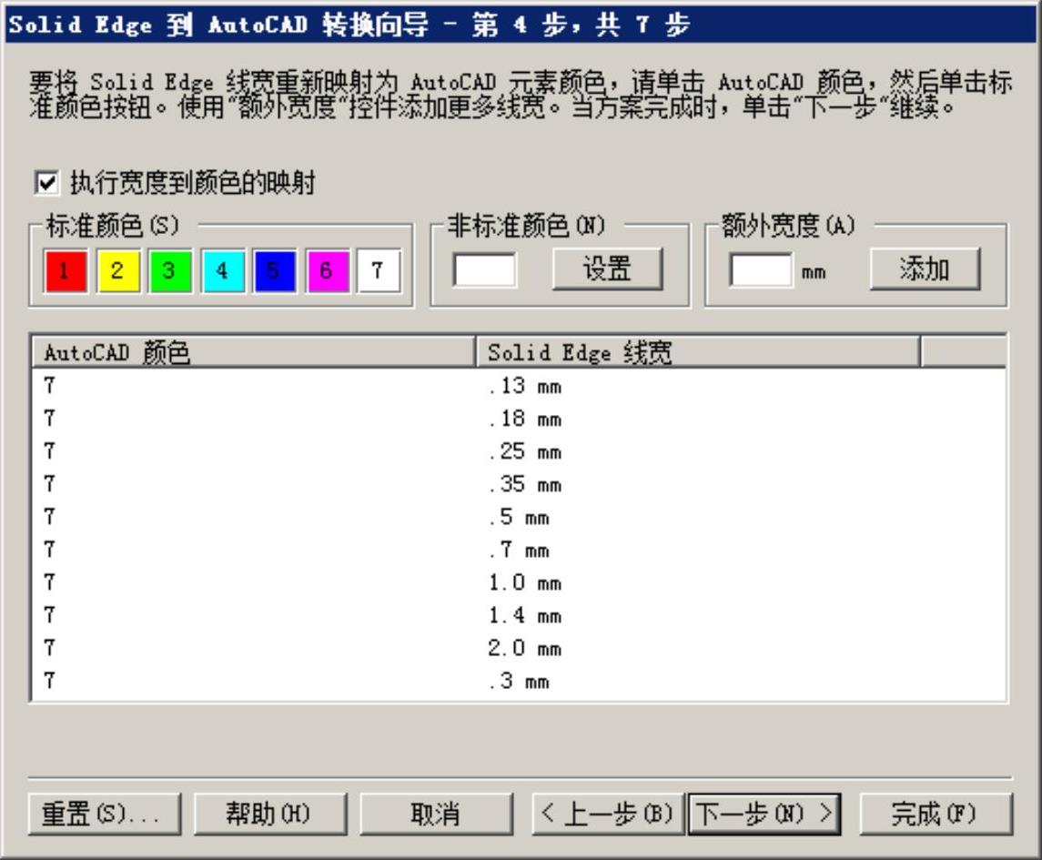Toggle 执行宽度到颜色的映射 checkbox

point(46,183)
